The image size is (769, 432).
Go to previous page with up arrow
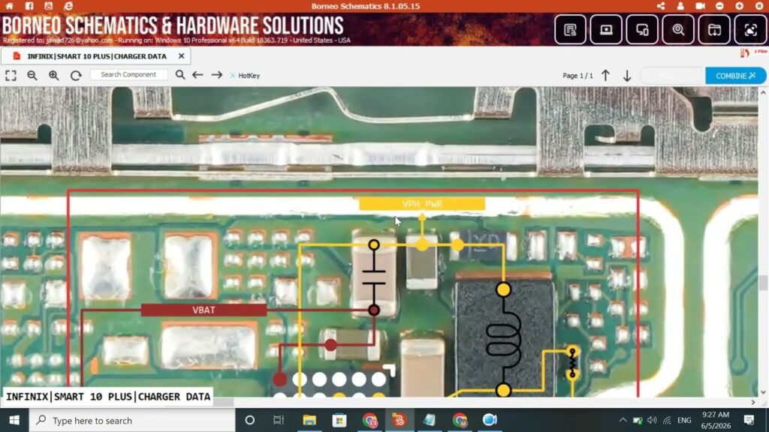pos(606,76)
